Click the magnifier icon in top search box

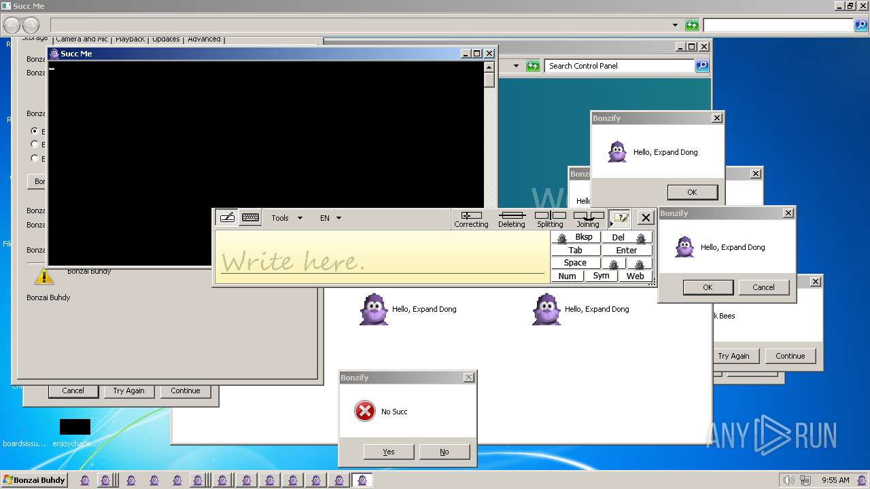pos(861,25)
